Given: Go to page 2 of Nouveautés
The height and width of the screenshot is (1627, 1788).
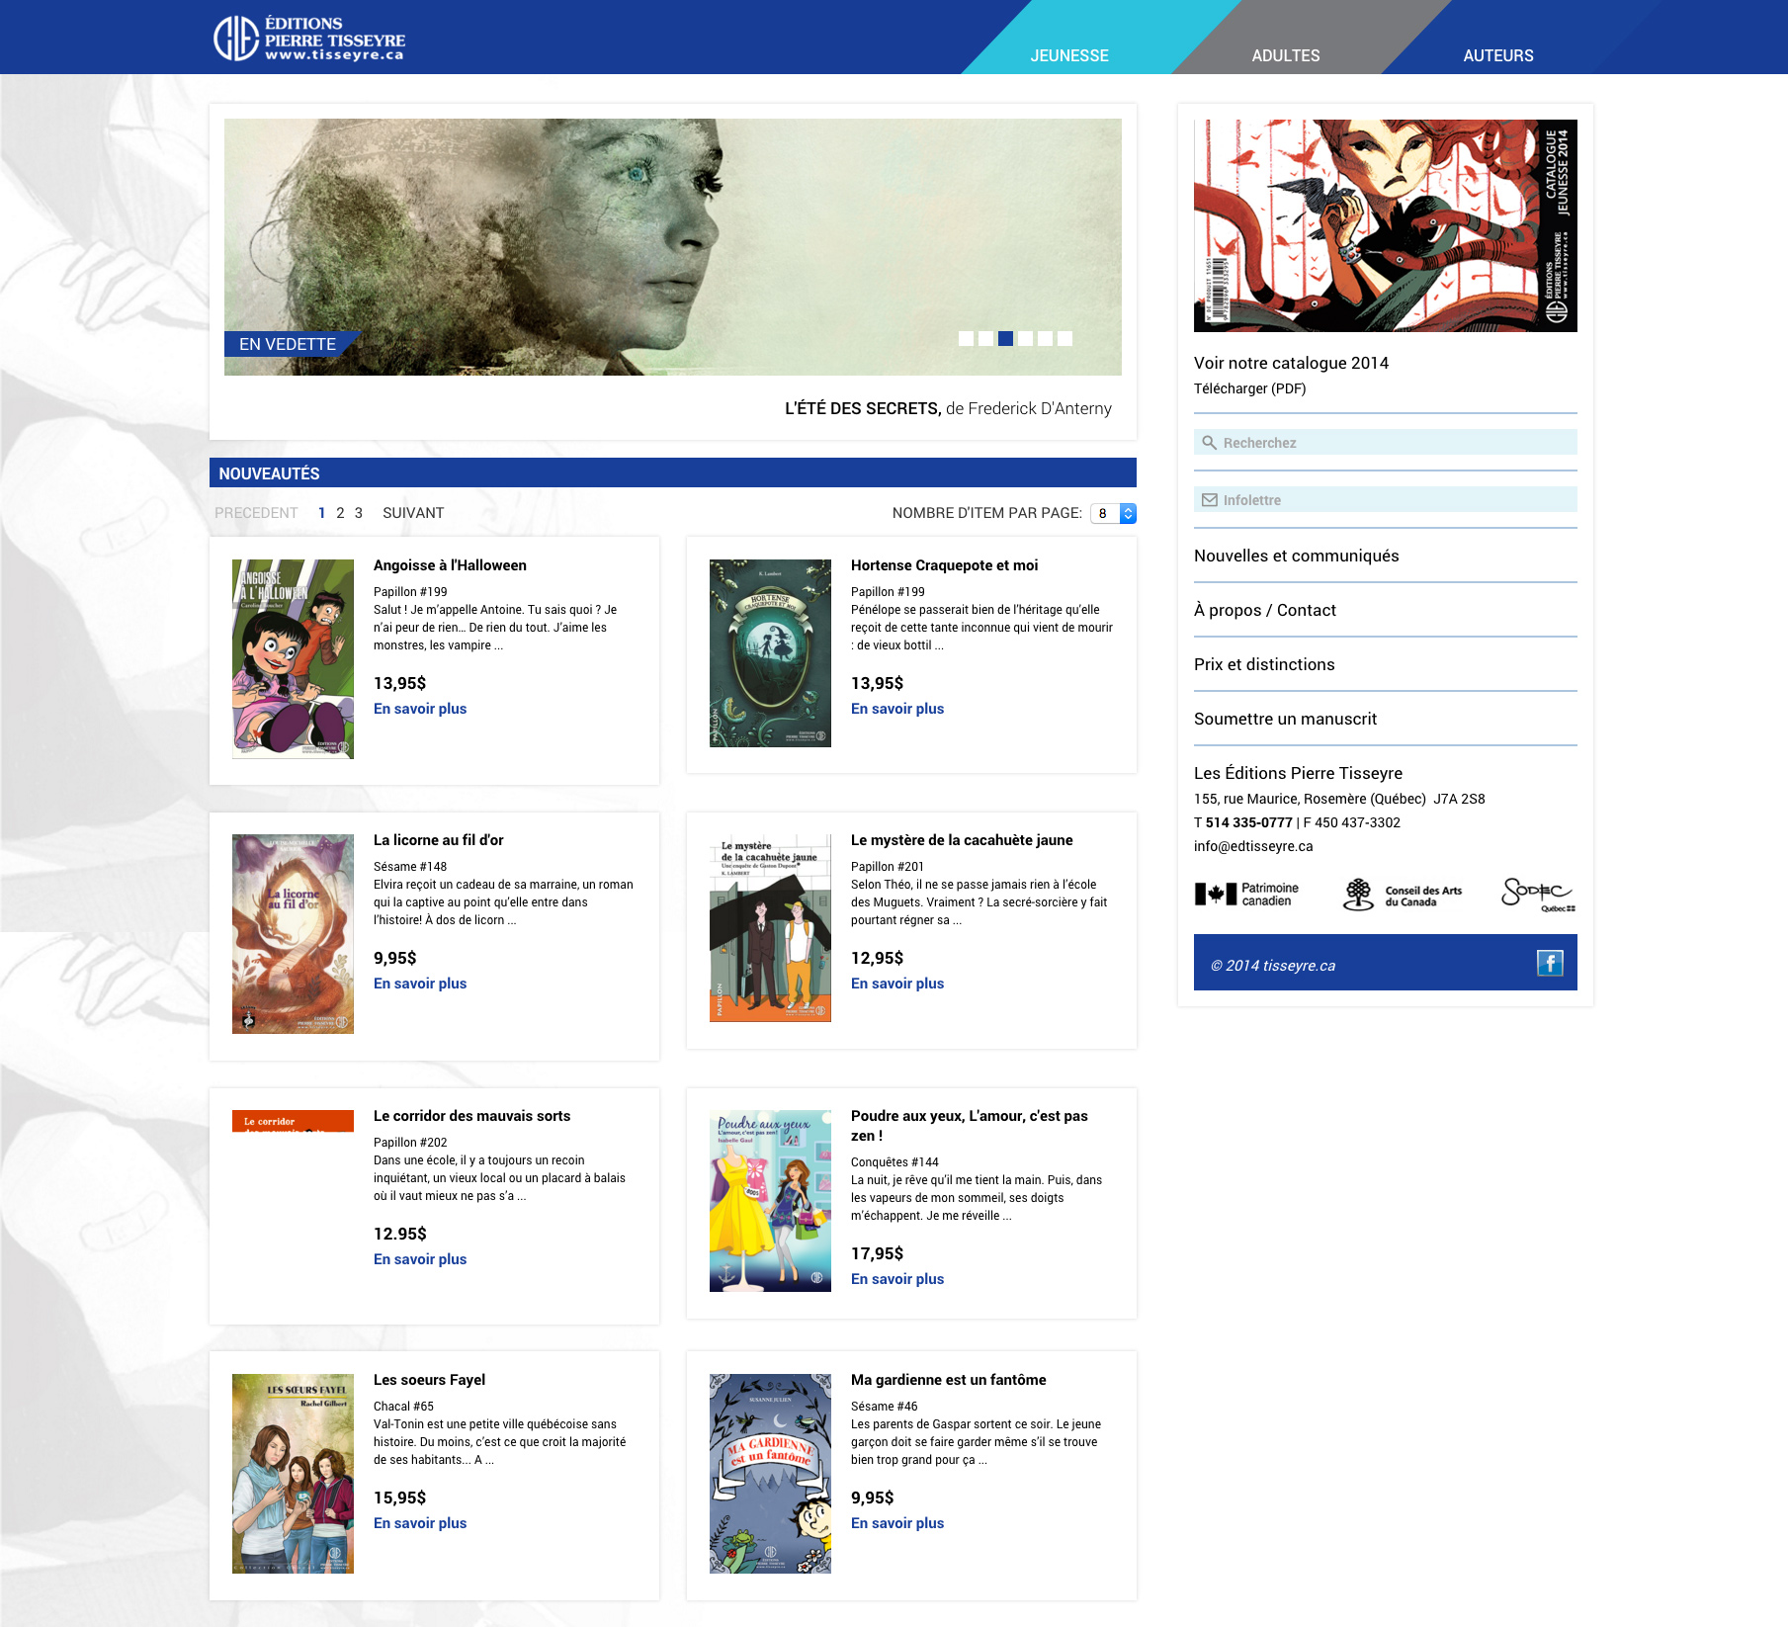Looking at the screenshot, I should (340, 513).
